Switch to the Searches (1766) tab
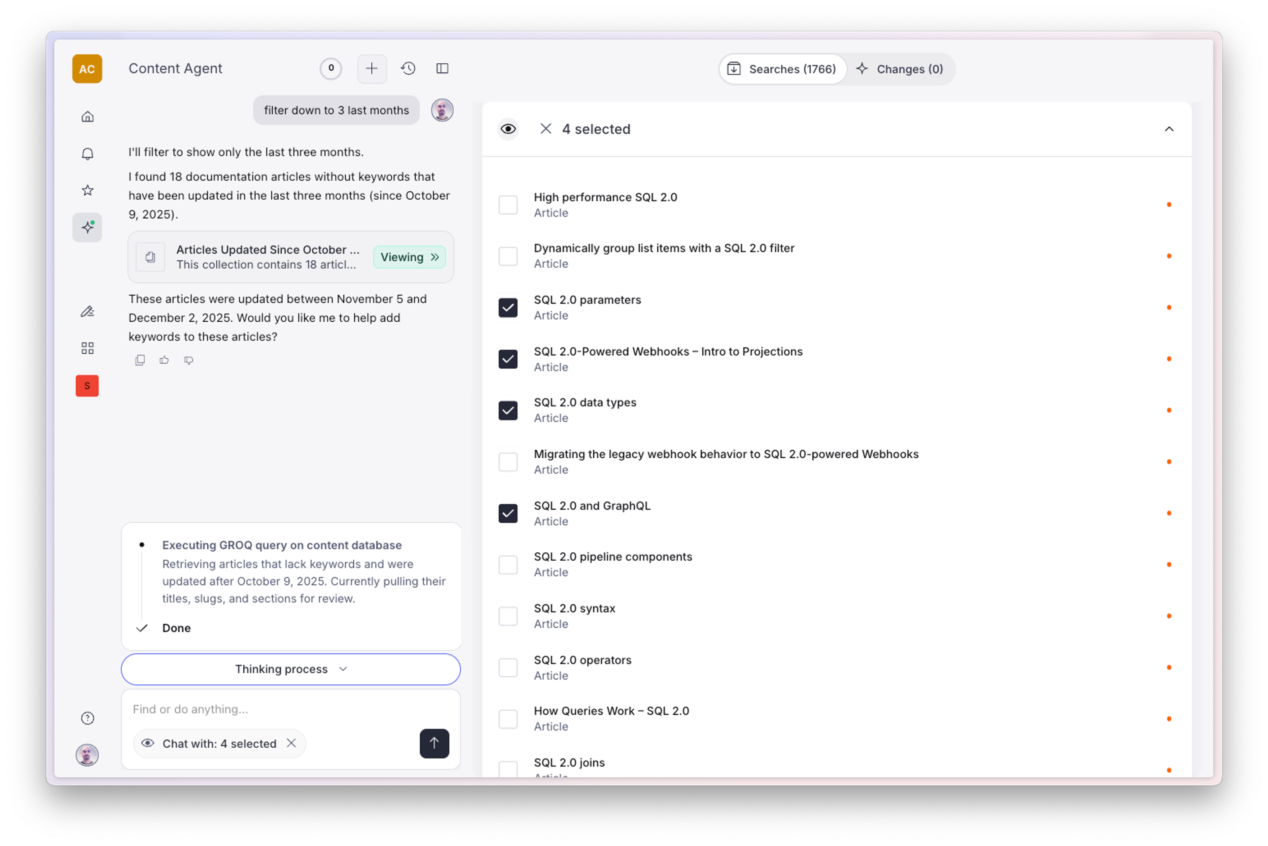This screenshot has width=1268, height=846. point(782,69)
